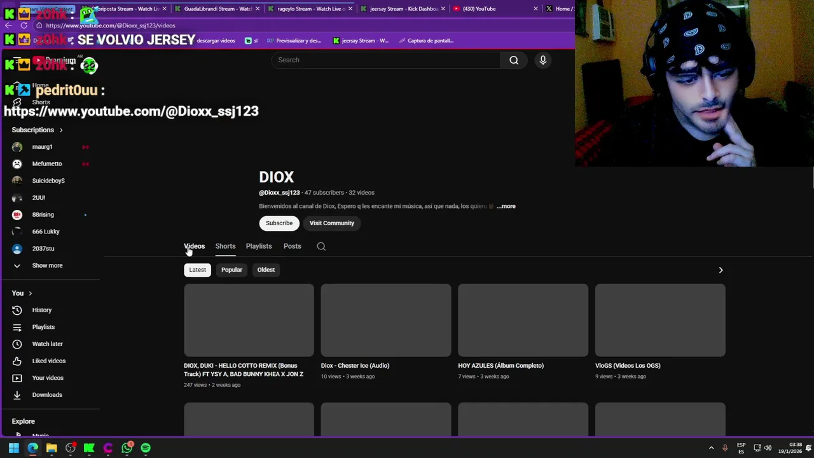
Task: Subscribe to the DIOX channel
Action: tap(279, 223)
